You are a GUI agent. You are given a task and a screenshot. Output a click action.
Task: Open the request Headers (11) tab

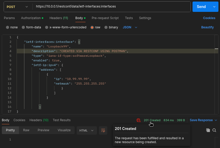(x=59, y=18)
